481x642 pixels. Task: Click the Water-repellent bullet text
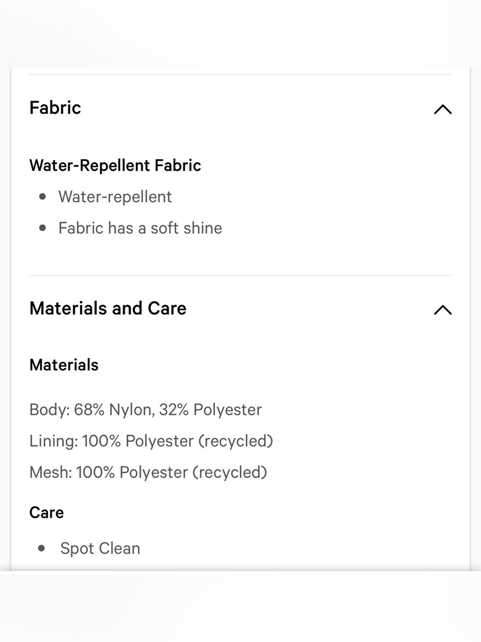pyautogui.click(x=115, y=197)
